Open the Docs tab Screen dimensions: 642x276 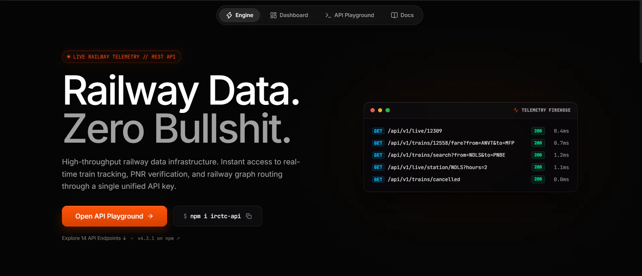(402, 15)
